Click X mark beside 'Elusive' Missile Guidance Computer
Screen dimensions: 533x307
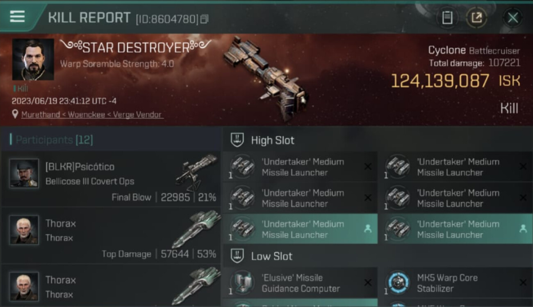tap(368, 282)
